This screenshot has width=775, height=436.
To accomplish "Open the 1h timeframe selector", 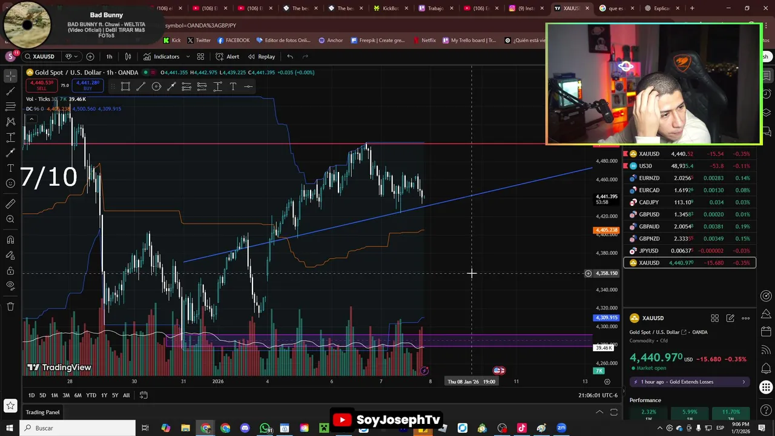I will pyautogui.click(x=109, y=56).
